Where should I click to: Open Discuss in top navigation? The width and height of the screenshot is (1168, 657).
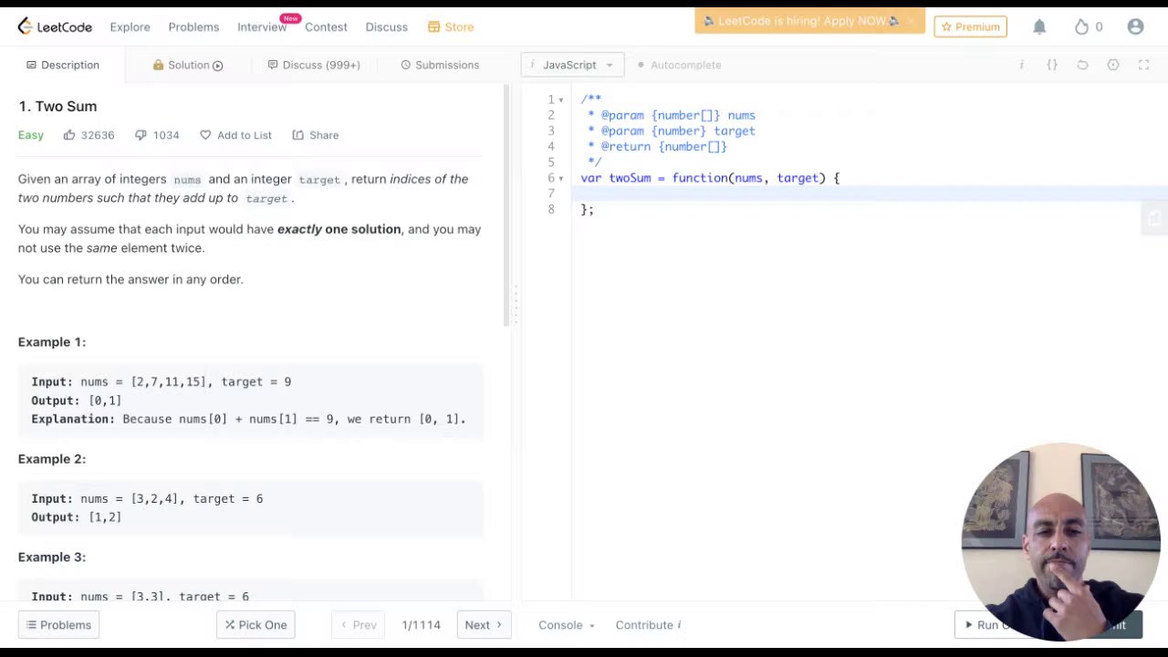pyautogui.click(x=386, y=27)
